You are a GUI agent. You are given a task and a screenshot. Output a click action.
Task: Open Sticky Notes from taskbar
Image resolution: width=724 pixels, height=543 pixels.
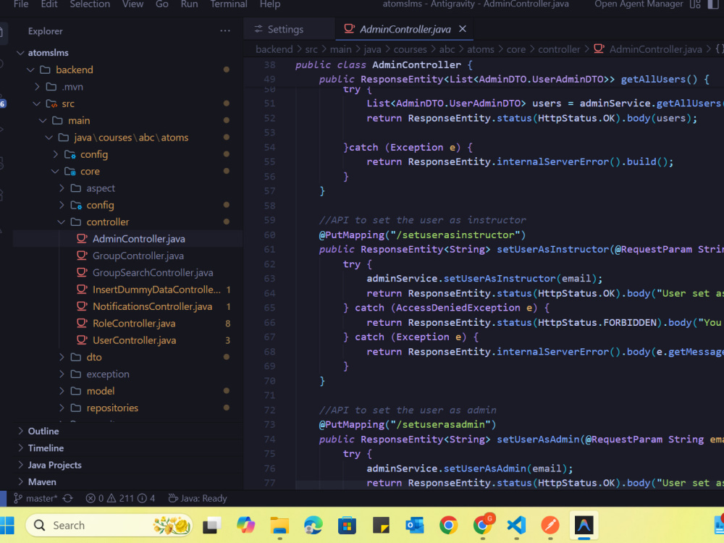pyautogui.click(x=381, y=526)
